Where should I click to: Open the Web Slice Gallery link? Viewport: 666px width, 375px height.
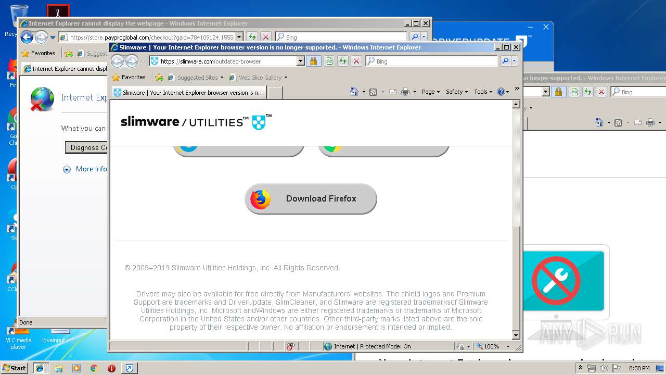(x=258, y=78)
